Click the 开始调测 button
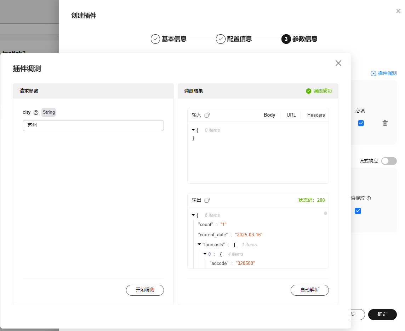This screenshot has height=331, width=405. (145, 290)
